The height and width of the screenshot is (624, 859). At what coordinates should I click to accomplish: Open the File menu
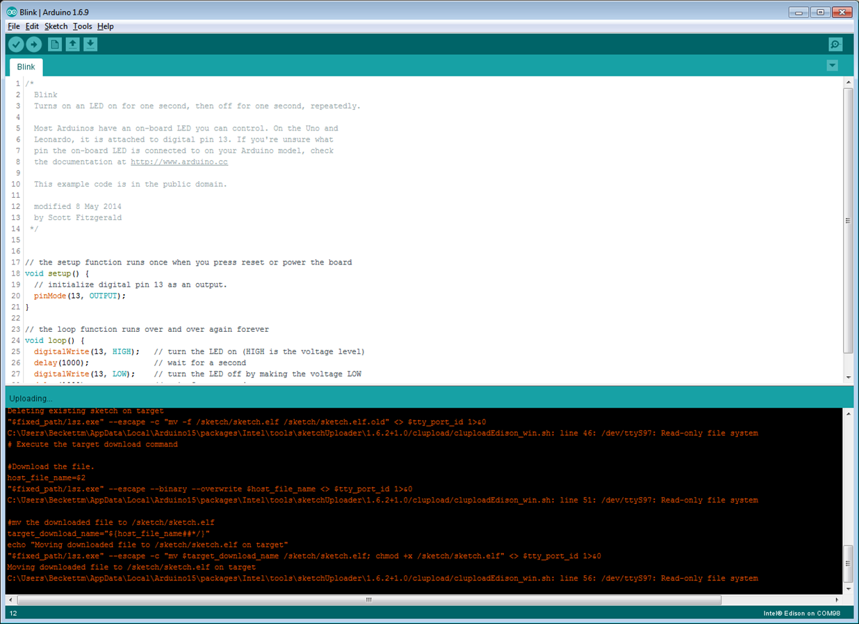tap(14, 26)
